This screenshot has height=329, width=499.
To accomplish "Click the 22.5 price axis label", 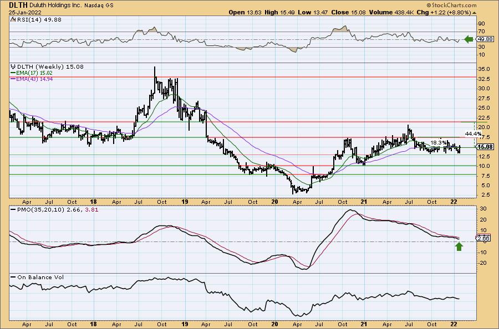I will [x=483, y=117].
